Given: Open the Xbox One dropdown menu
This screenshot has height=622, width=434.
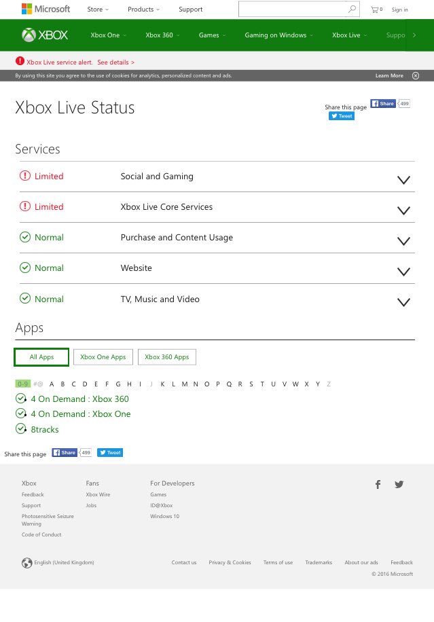Looking at the screenshot, I should tap(108, 35).
